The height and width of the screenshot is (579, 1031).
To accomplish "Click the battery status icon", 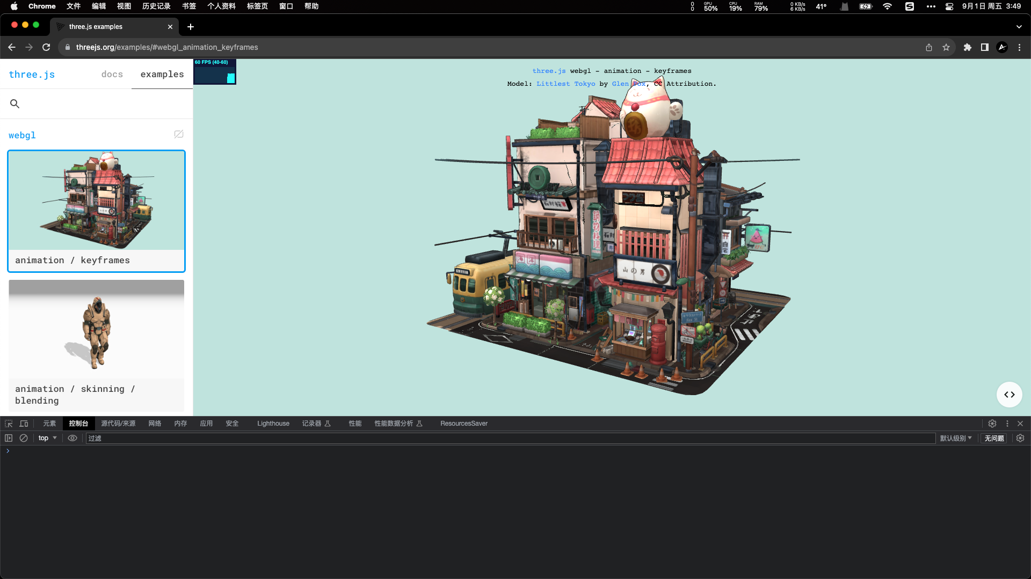I will [x=866, y=6].
